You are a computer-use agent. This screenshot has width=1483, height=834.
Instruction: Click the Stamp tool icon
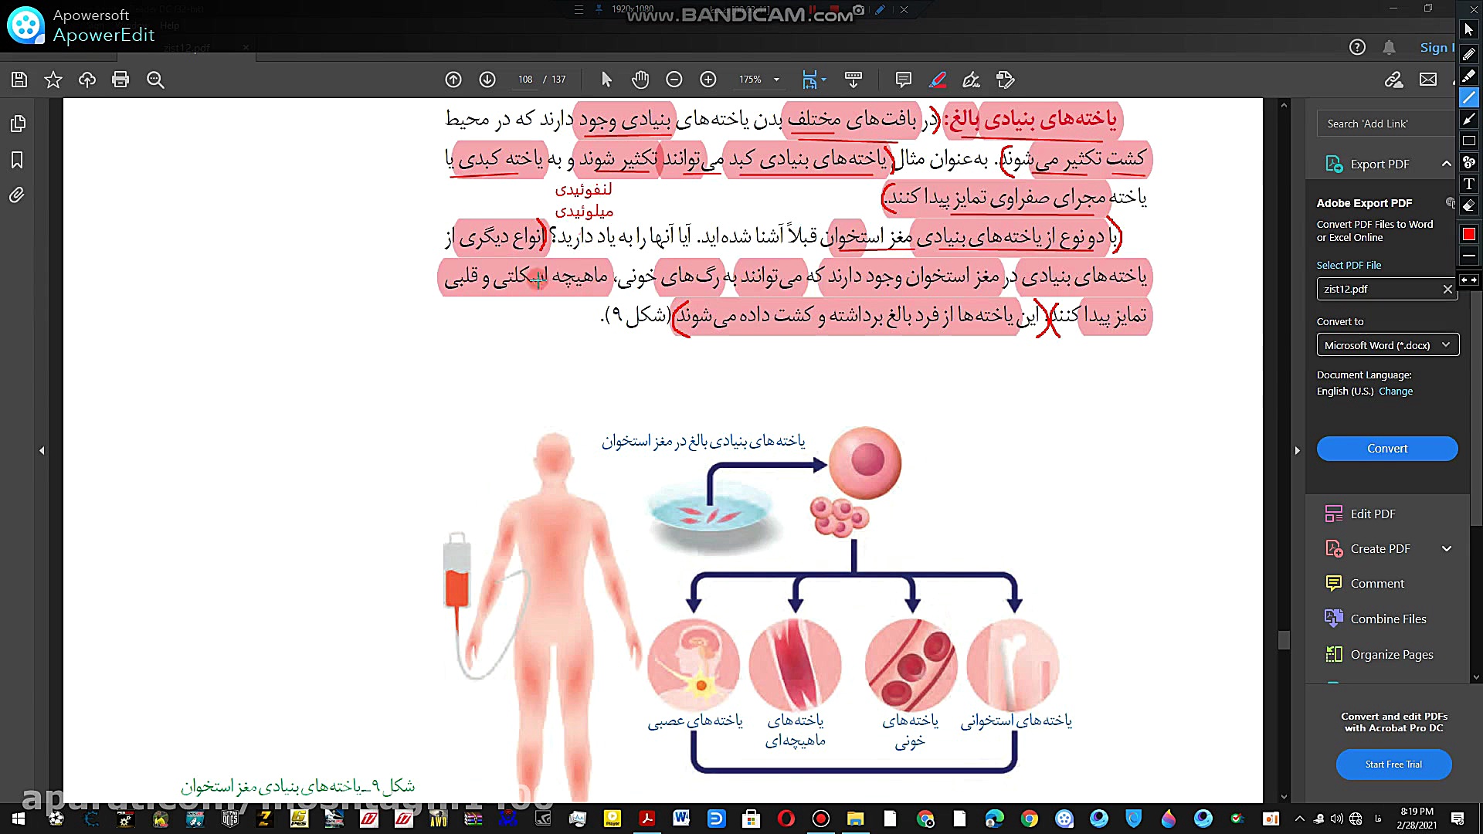pyautogui.click(x=1006, y=80)
